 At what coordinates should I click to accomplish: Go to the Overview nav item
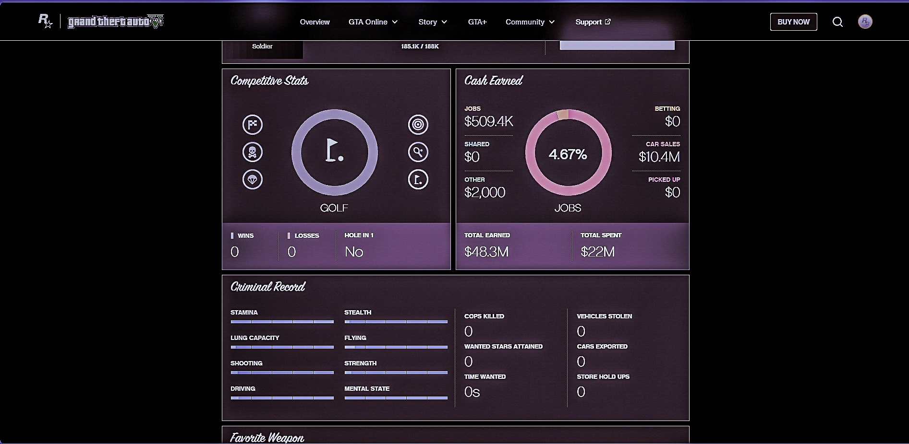tap(315, 22)
